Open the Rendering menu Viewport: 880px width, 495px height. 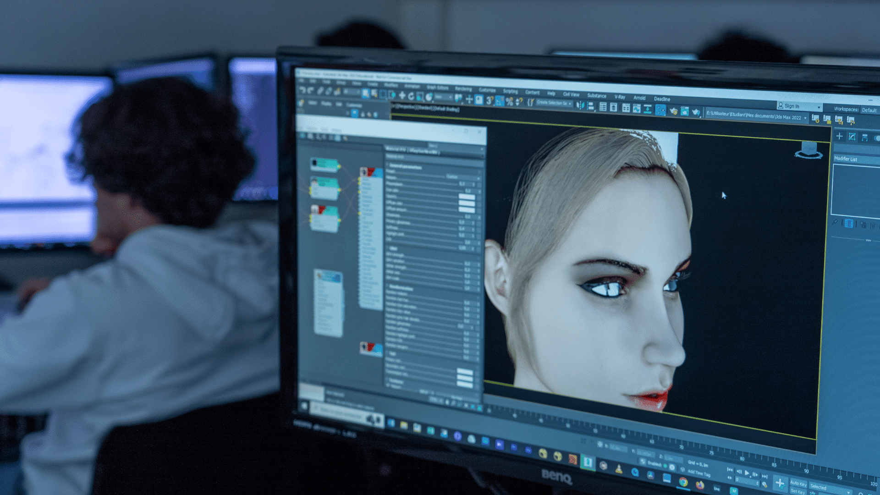click(x=463, y=88)
